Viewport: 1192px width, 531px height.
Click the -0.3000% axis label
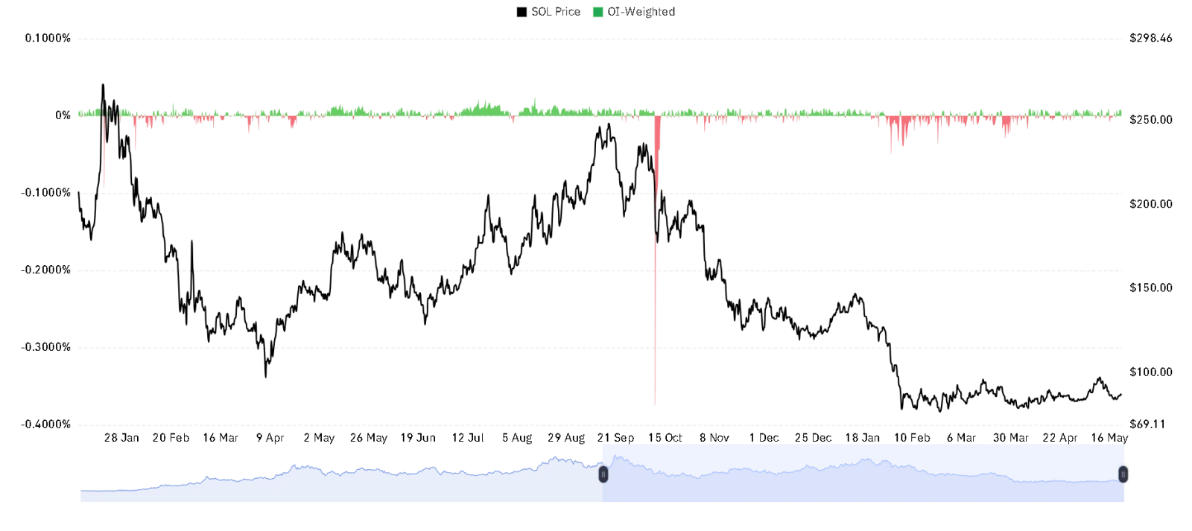point(46,347)
